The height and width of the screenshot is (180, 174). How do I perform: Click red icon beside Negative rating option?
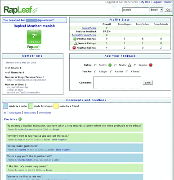tap(151, 65)
